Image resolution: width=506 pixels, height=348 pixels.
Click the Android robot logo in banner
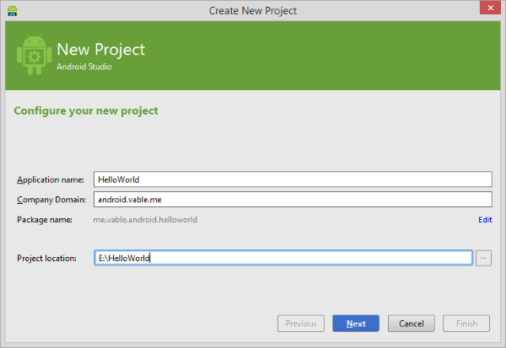click(35, 54)
